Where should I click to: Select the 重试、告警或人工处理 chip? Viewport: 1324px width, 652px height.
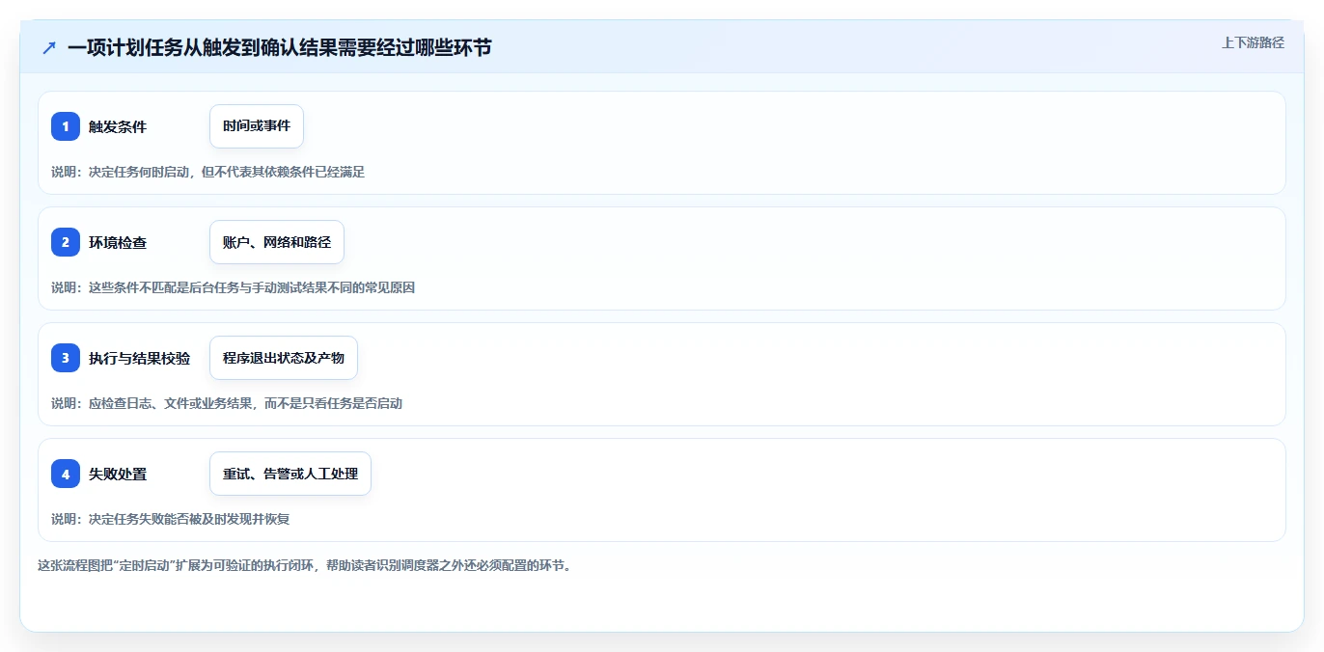coord(290,474)
